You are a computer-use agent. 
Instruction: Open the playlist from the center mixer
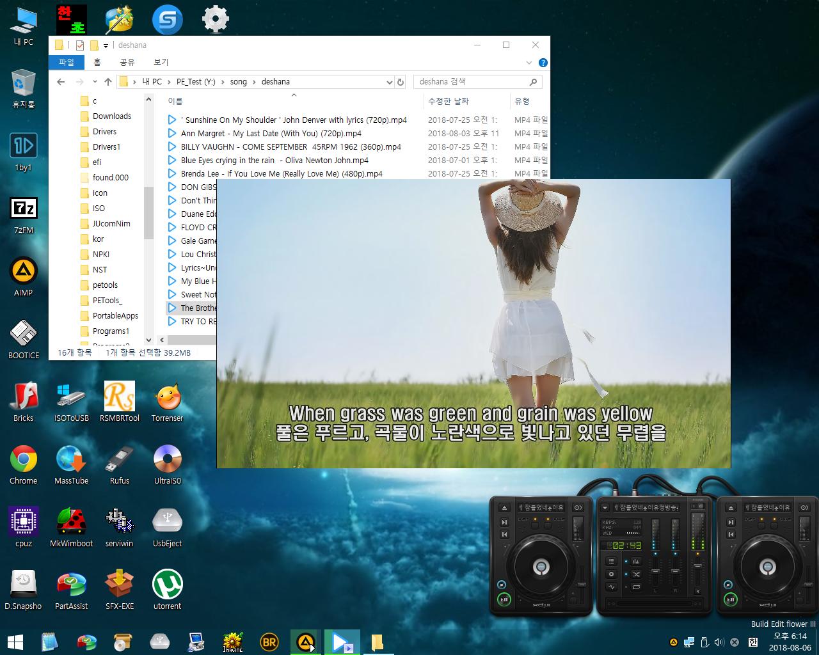click(x=611, y=561)
